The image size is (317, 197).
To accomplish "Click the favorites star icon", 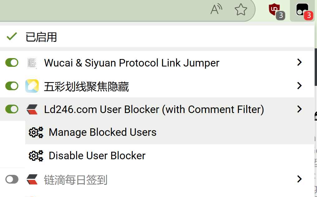I will pyautogui.click(x=241, y=10).
